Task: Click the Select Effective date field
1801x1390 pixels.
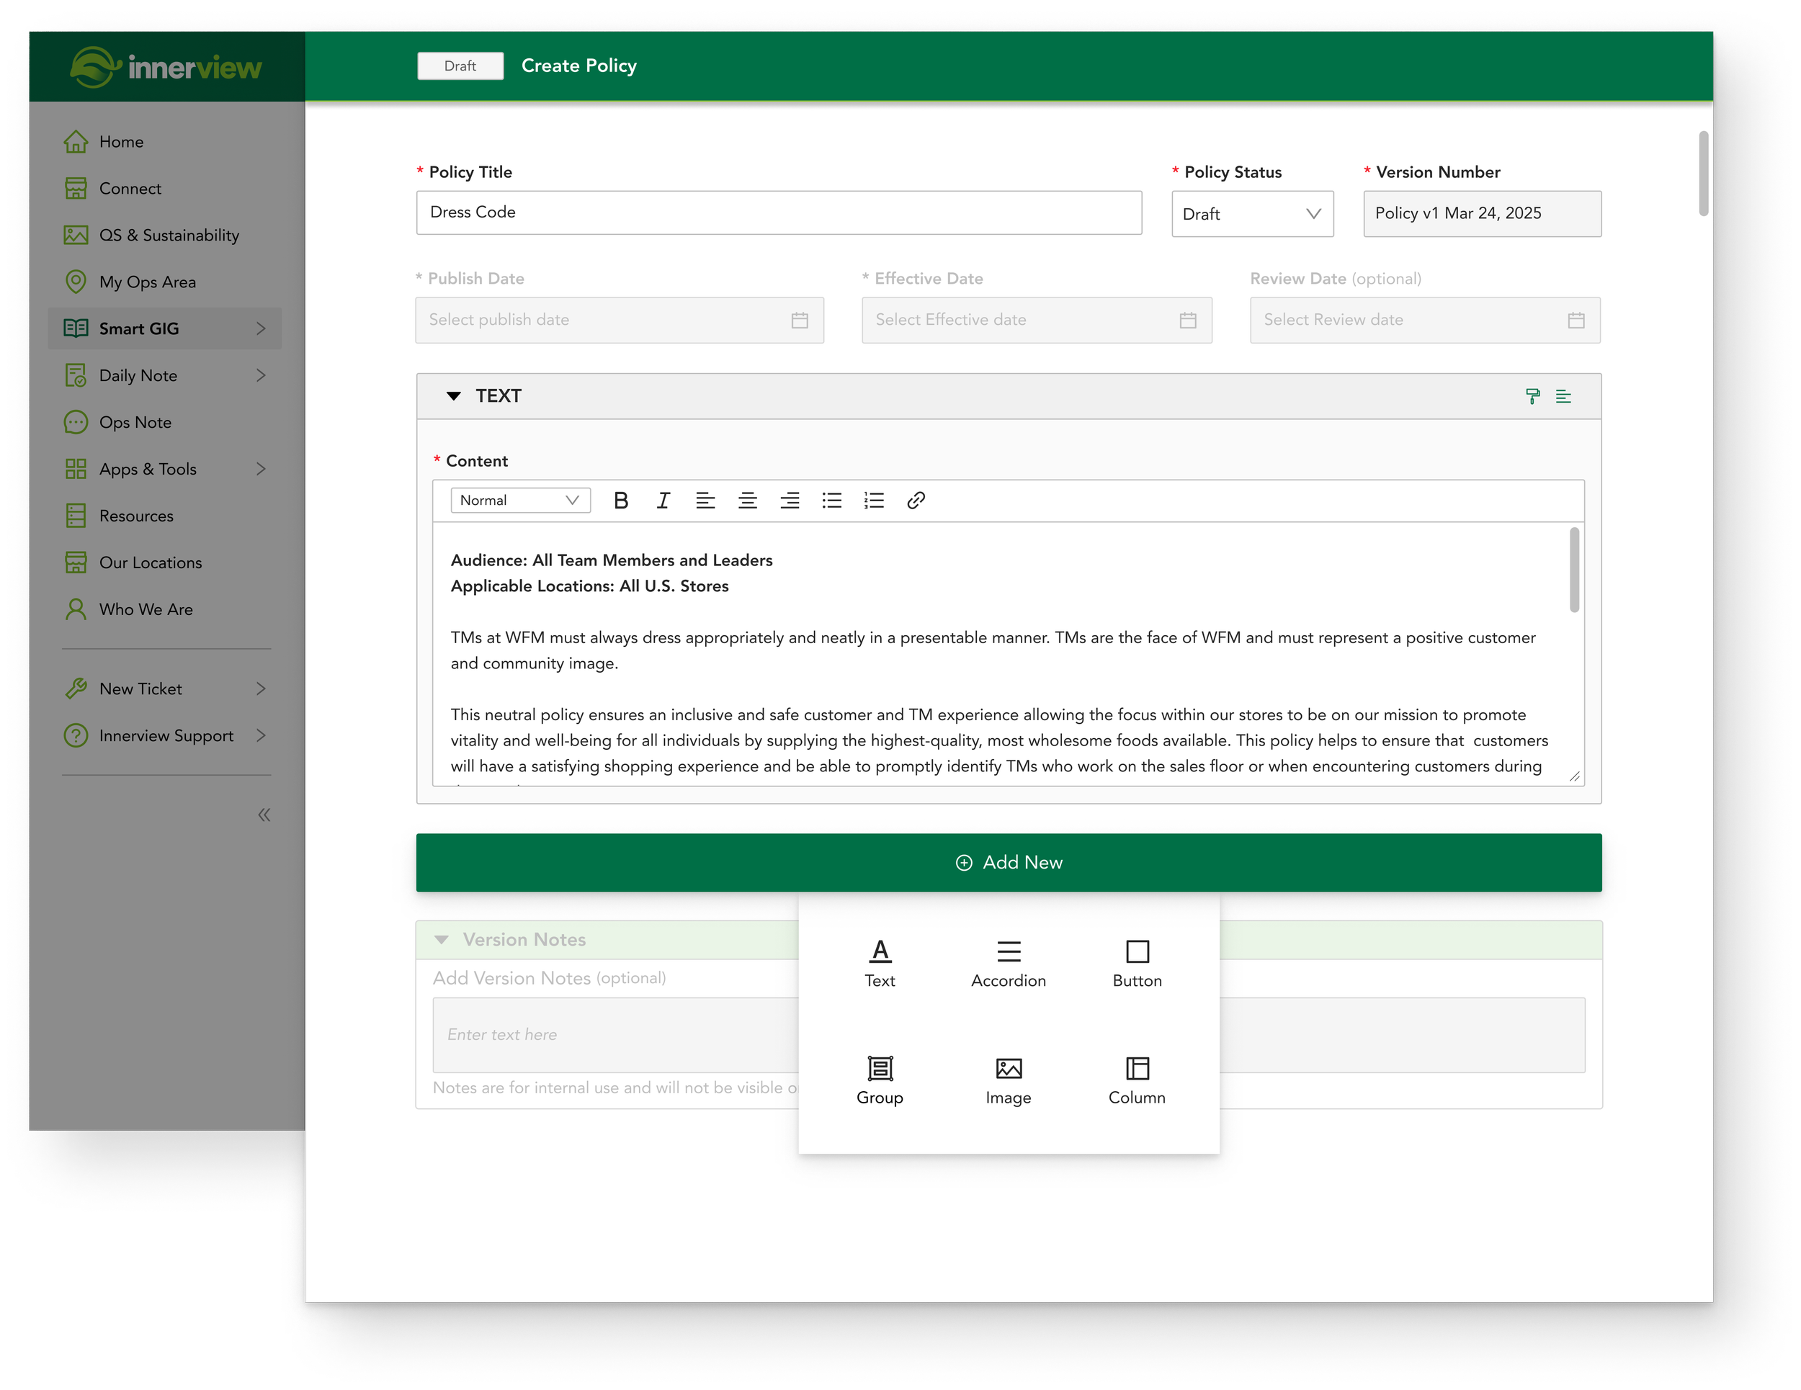Action: pyautogui.click(x=1037, y=320)
